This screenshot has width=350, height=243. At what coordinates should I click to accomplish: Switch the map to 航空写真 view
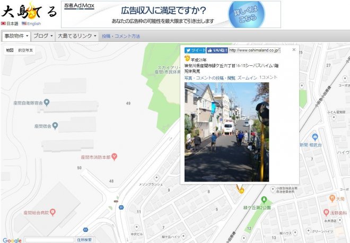tap(25, 50)
